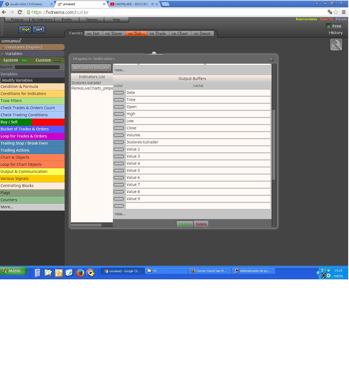Open the YO folder taskbar item

tap(167, 271)
